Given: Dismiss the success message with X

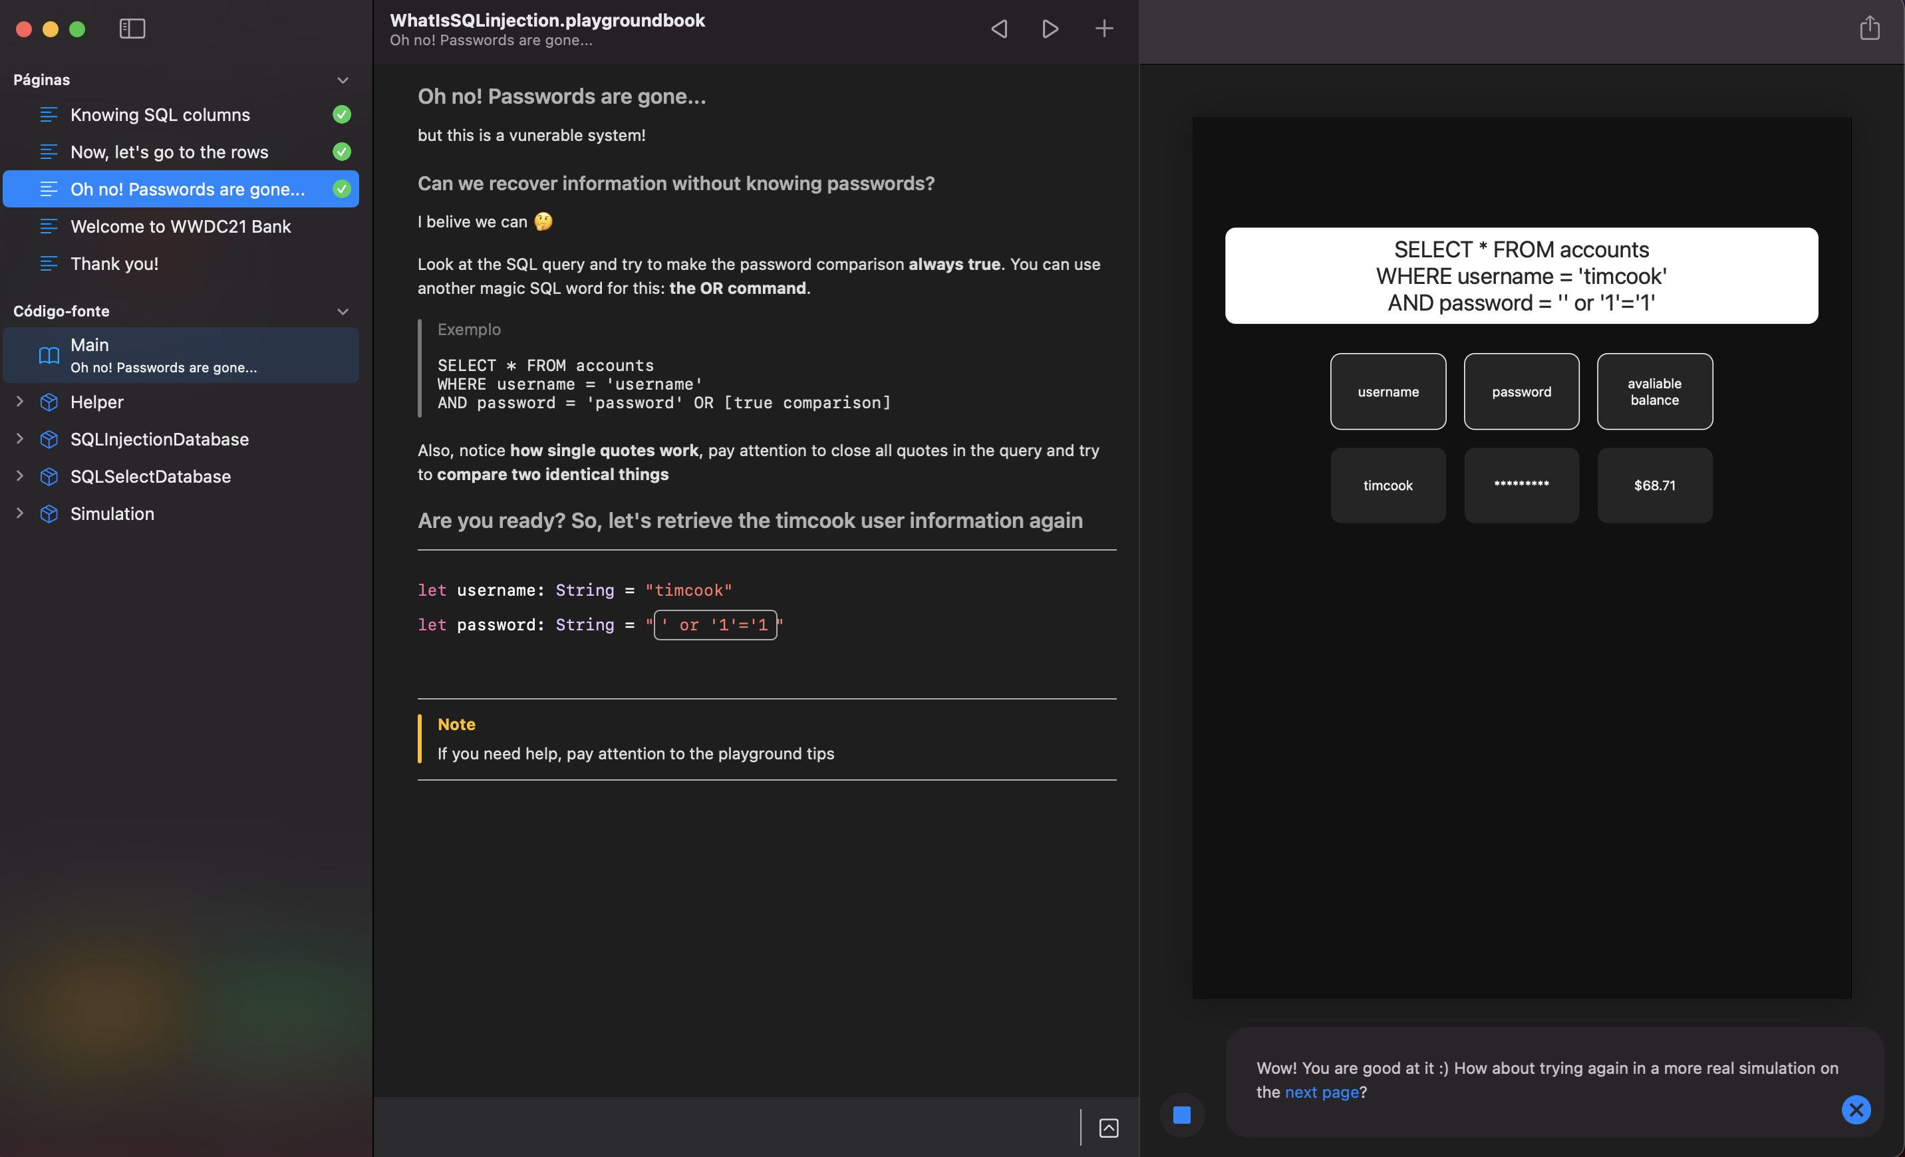Looking at the screenshot, I should [1856, 1110].
